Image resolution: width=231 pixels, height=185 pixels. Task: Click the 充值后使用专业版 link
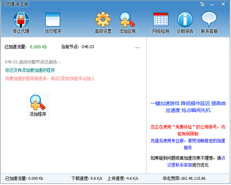tap(188, 144)
